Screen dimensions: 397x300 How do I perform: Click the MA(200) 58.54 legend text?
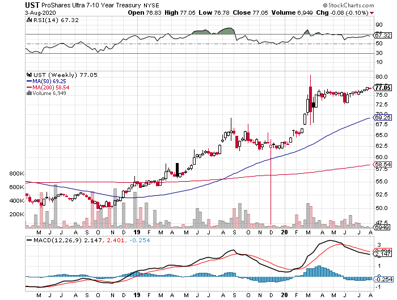[50, 87]
